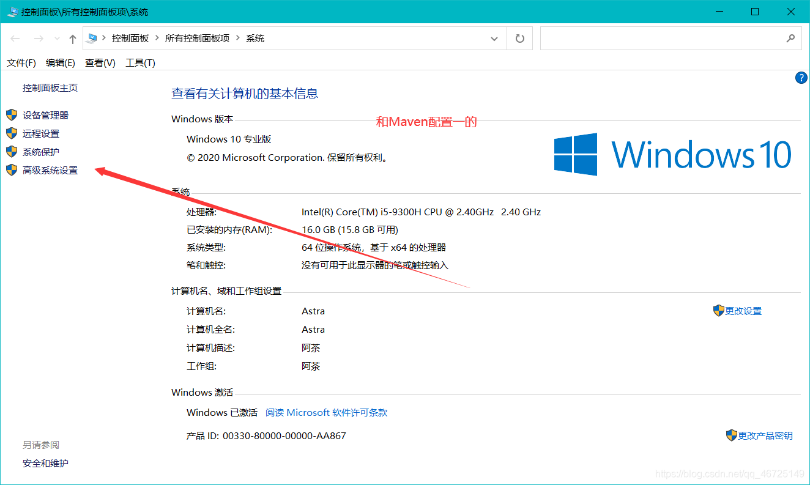Click the 查看有关计算机的基本信息 heading

245,94
